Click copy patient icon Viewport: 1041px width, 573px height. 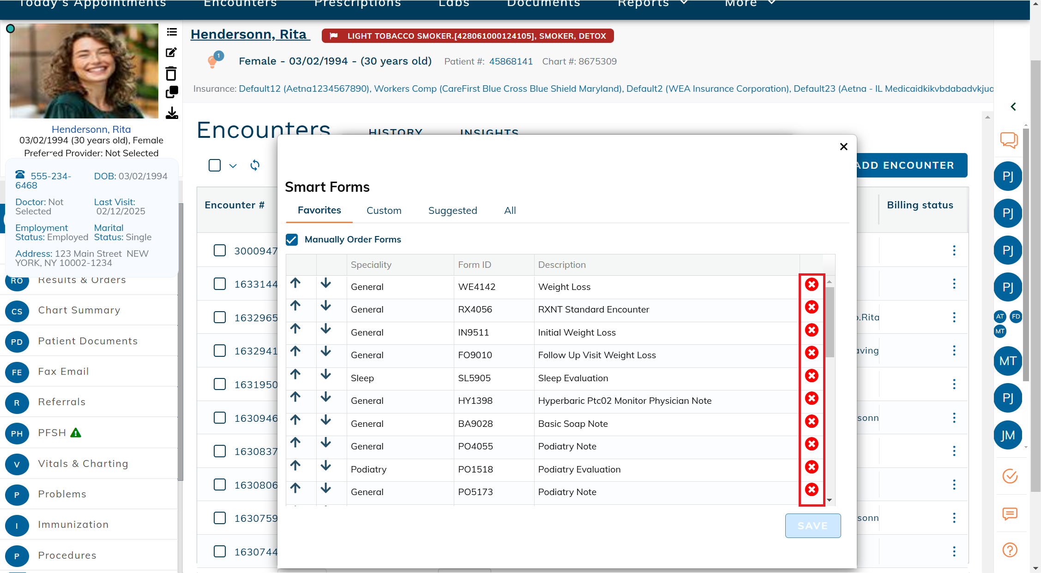[x=172, y=92]
